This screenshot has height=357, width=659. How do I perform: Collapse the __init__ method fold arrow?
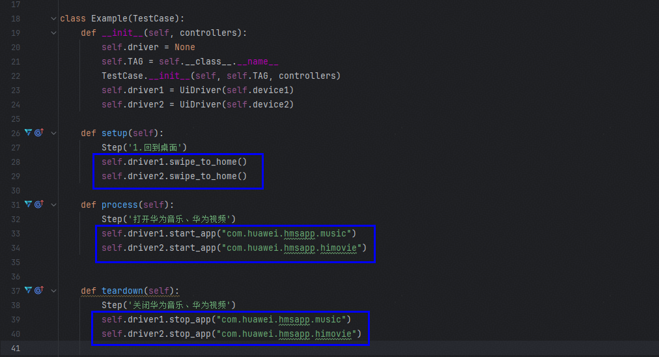(53, 33)
